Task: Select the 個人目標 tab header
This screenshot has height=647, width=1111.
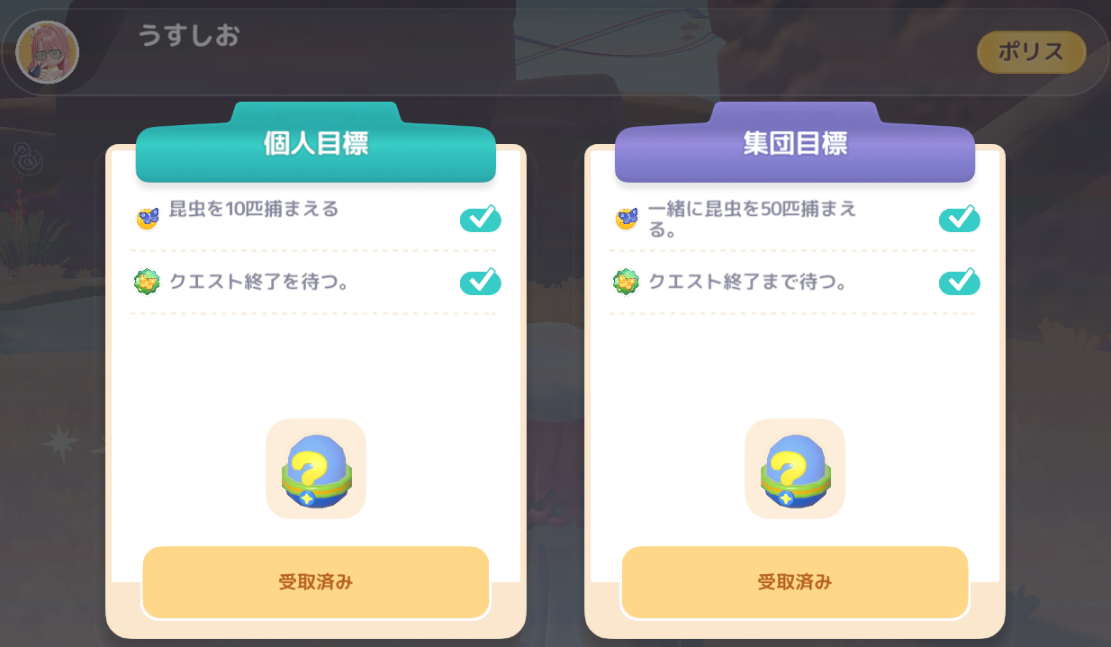Action: click(x=316, y=144)
